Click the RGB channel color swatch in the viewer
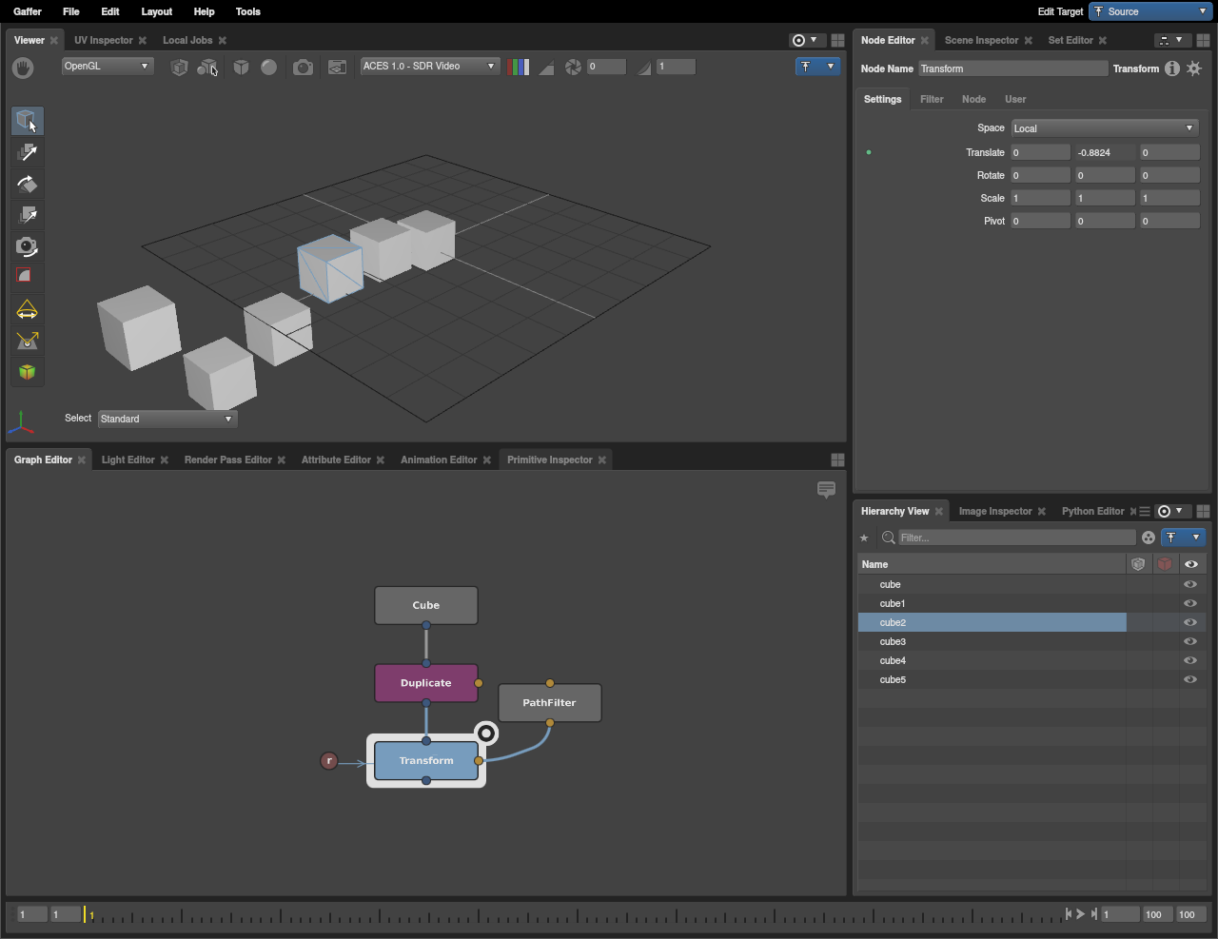The width and height of the screenshot is (1218, 939). coord(519,67)
